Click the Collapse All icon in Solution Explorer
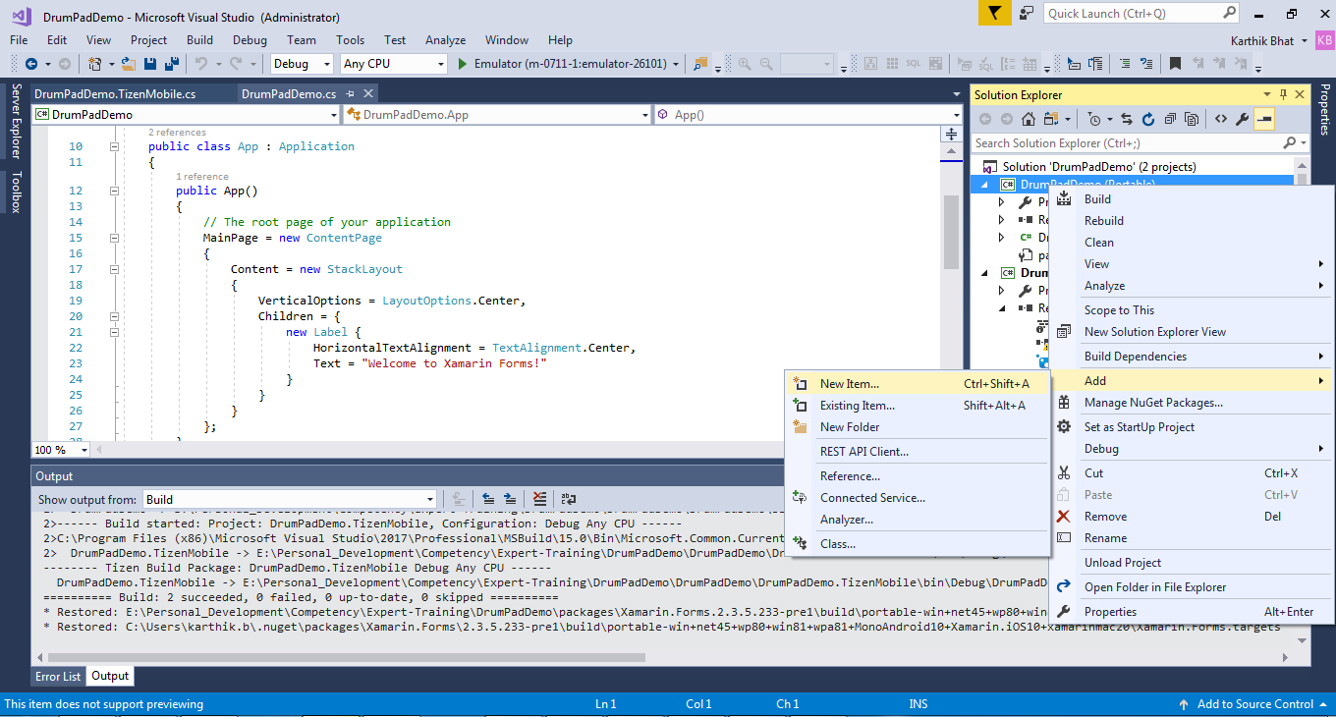 (x=1170, y=119)
